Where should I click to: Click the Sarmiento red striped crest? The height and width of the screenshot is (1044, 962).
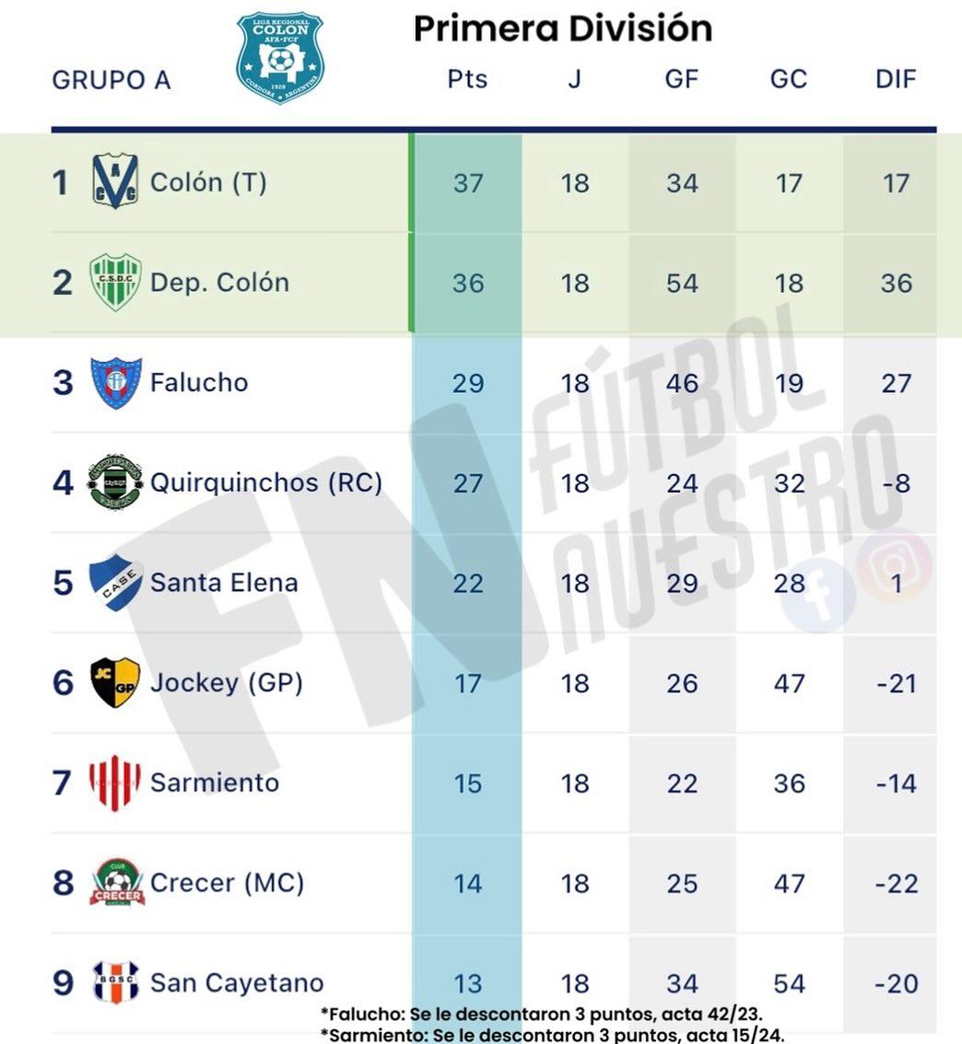pyautogui.click(x=115, y=783)
